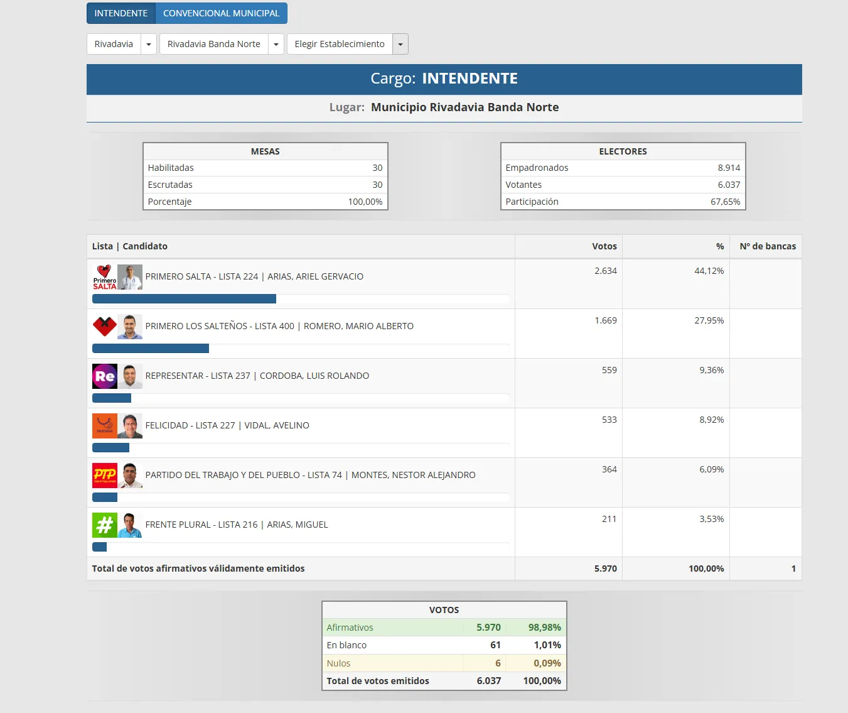Click the En blanco row in the VOTOS table
The width and height of the screenshot is (848, 713).
(444, 645)
